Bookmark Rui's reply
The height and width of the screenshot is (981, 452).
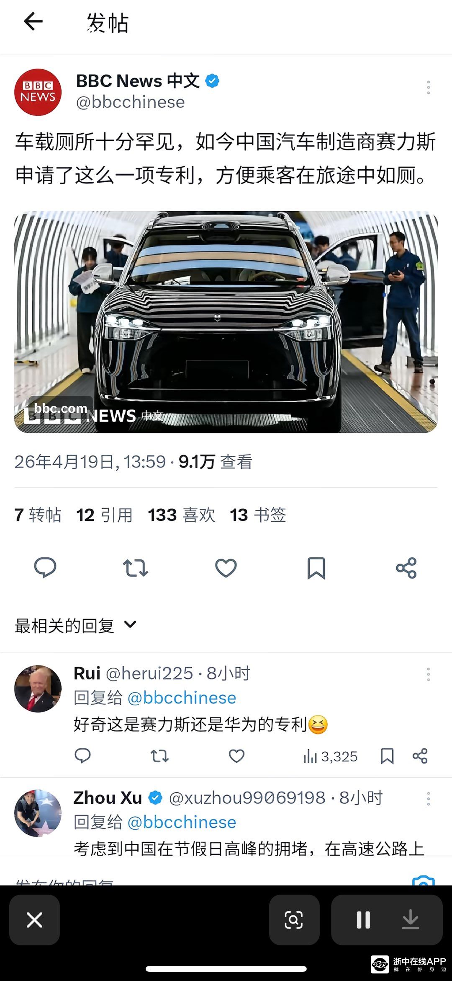[387, 756]
